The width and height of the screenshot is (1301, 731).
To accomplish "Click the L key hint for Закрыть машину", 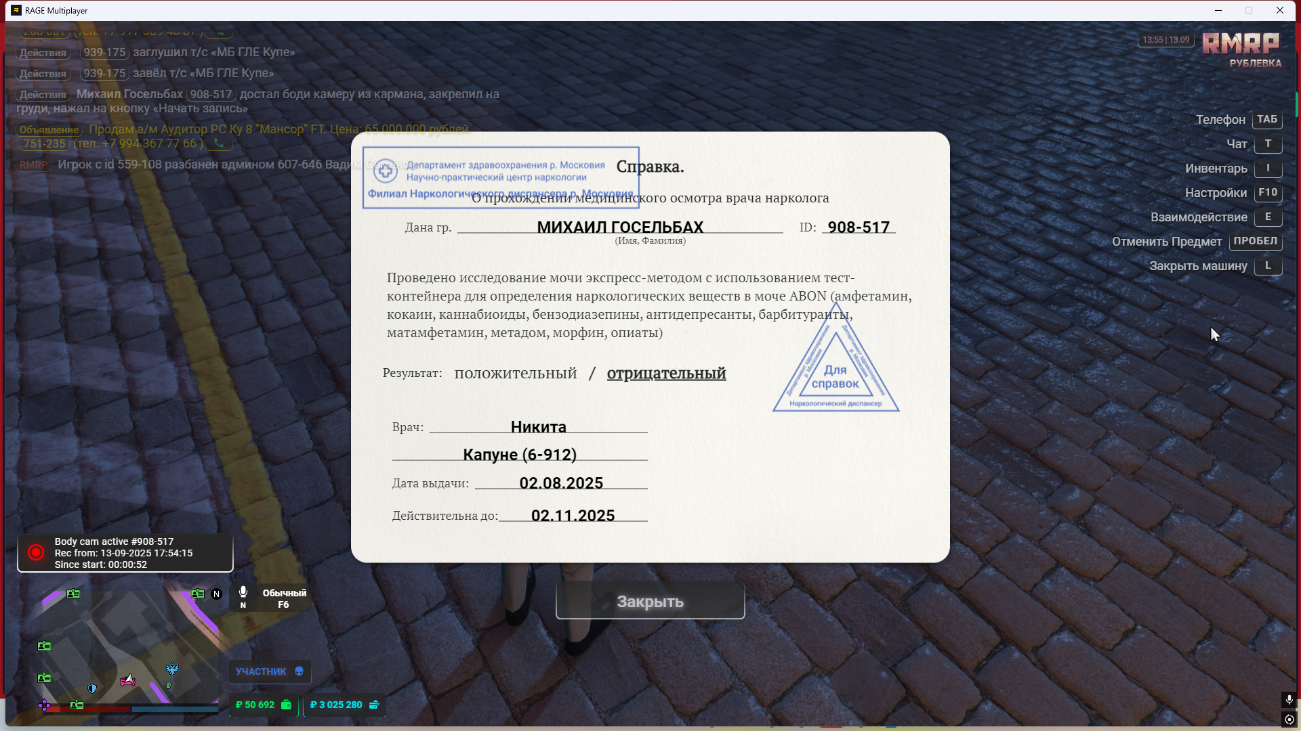I will point(1268,265).
